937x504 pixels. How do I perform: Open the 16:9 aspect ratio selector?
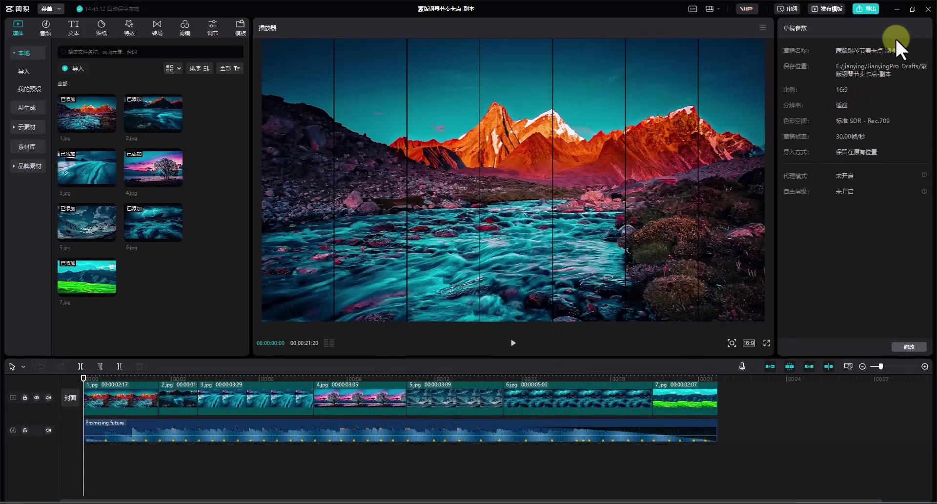(x=749, y=343)
